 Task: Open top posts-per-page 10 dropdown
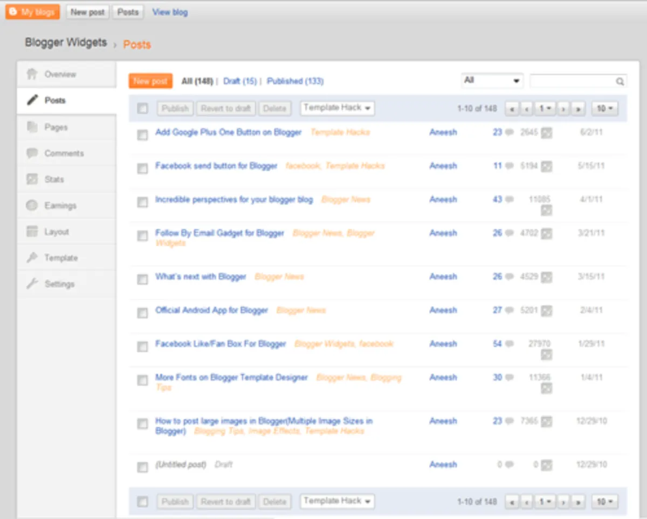pos(605,109)
